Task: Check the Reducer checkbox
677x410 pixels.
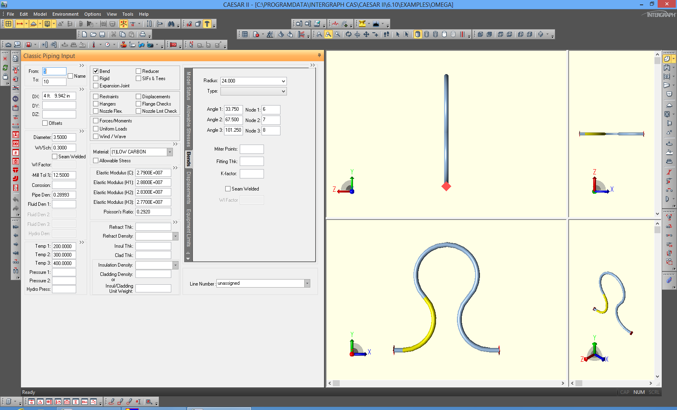Action: point(139,71)
